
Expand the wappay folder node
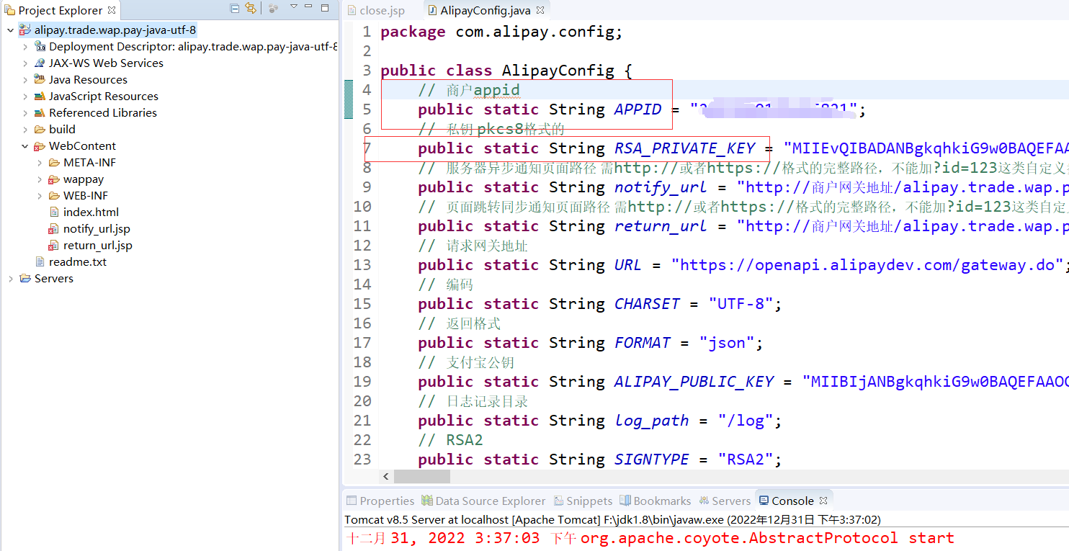click(40, 179)
